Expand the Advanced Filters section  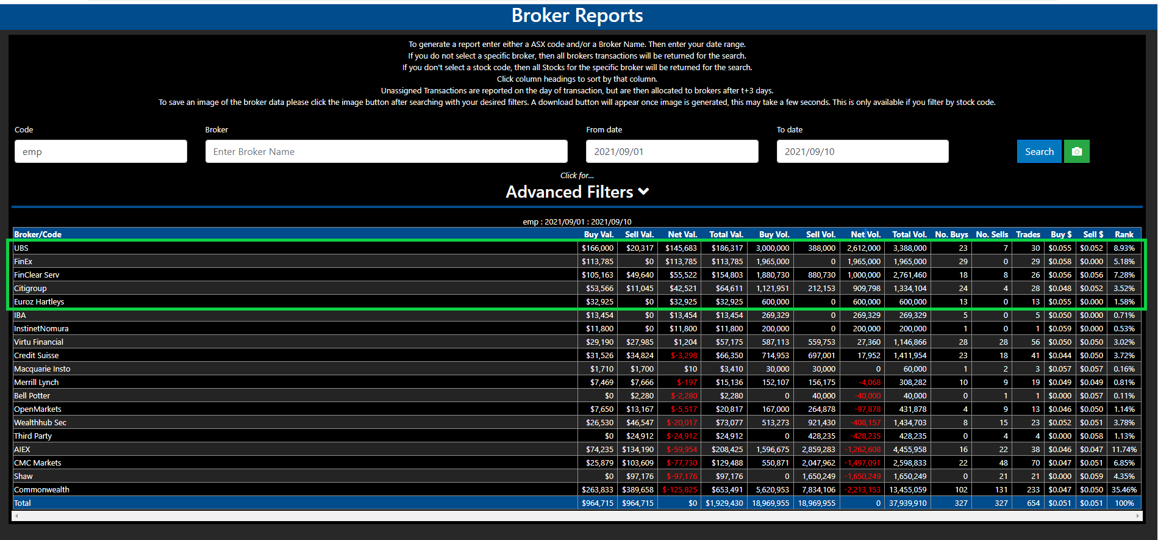pos(577,192)
